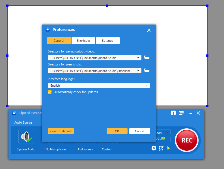Click the output videos path field text

[83, 58]
